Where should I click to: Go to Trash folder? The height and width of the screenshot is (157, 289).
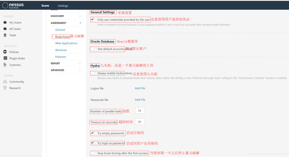[x=13, y=35]
